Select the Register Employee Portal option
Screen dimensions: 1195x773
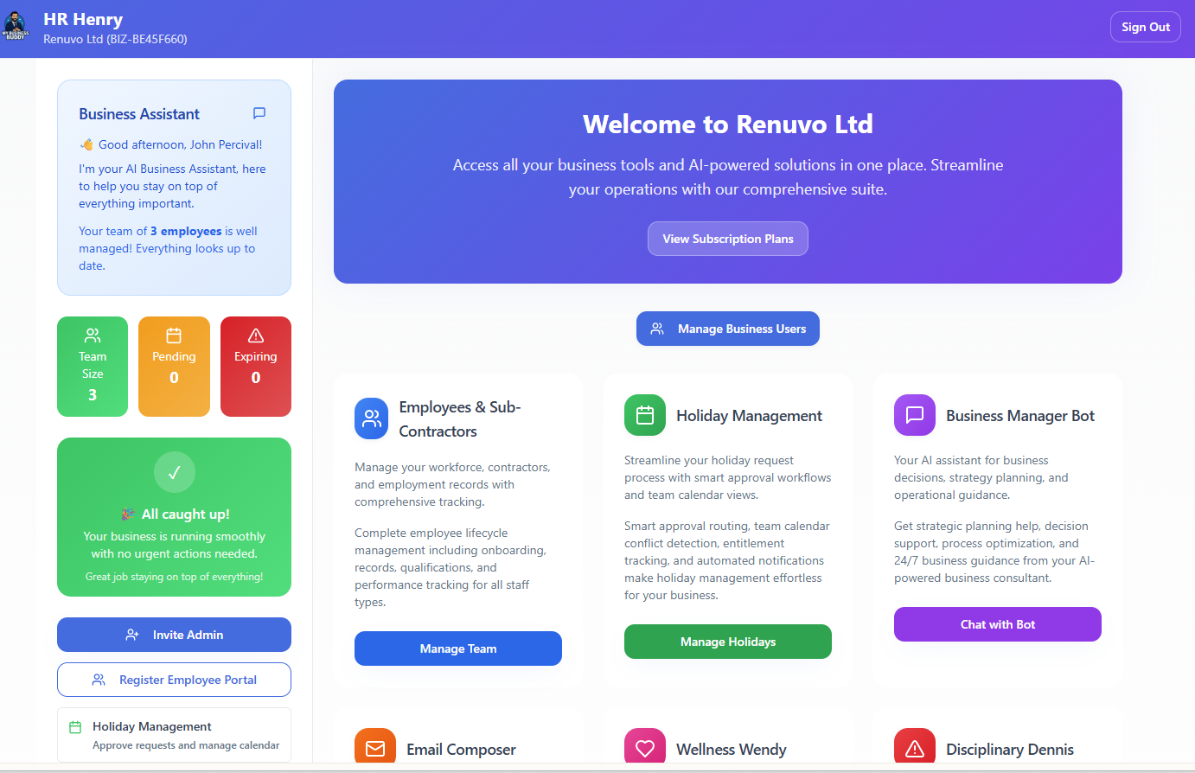coord(174,680)
